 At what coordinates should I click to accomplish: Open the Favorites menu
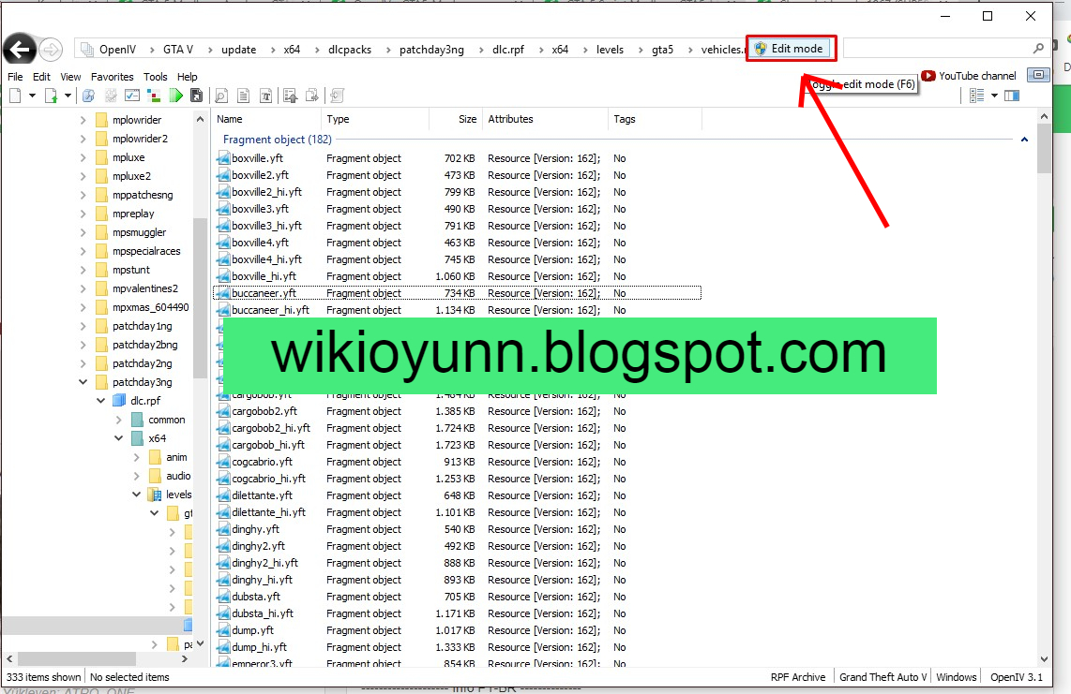point(112,77)
